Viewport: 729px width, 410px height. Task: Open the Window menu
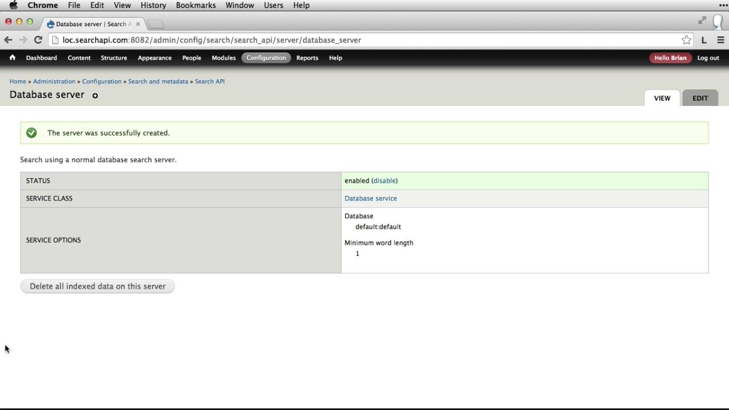[240, 5]
